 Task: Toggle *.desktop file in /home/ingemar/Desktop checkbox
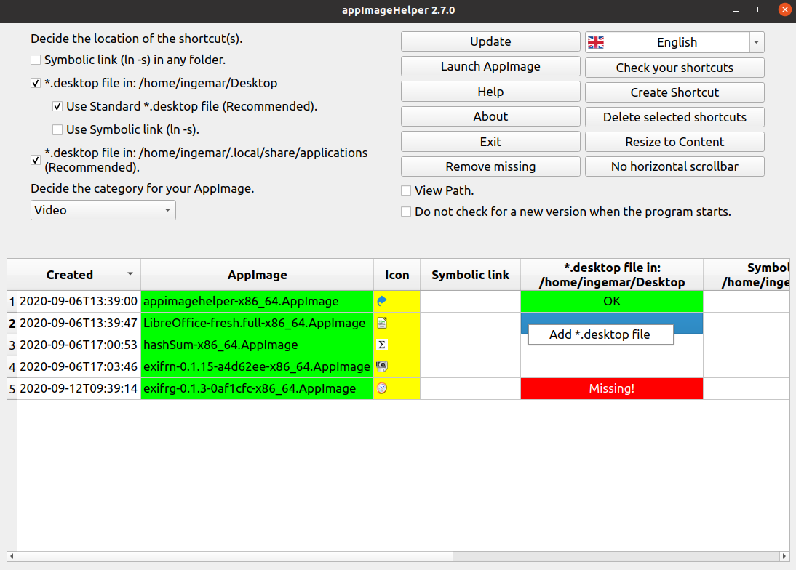36,83
